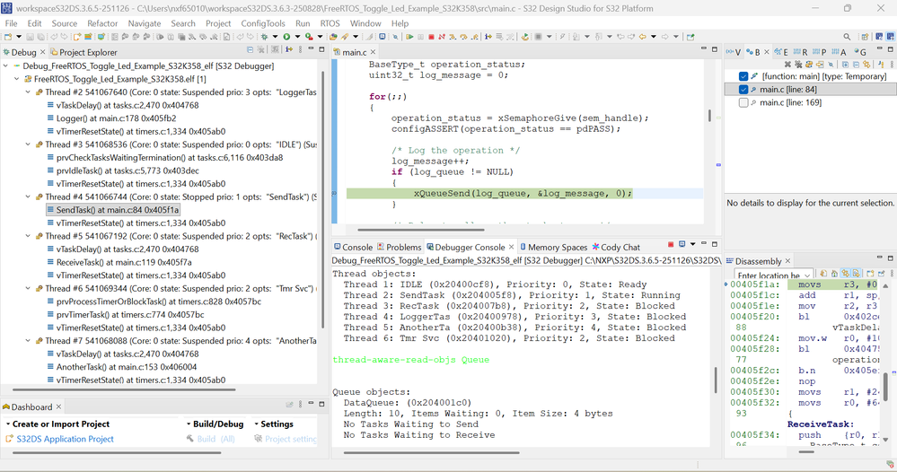897x472 pixels.
Task: Click Project settings link in Dashboard
Action: 290,439
